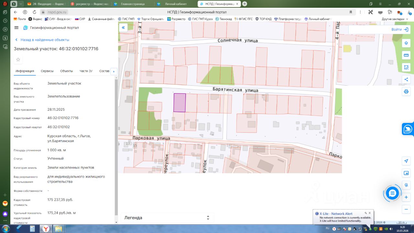Add the land plot to favorites with the star

(x=18, y=60)
